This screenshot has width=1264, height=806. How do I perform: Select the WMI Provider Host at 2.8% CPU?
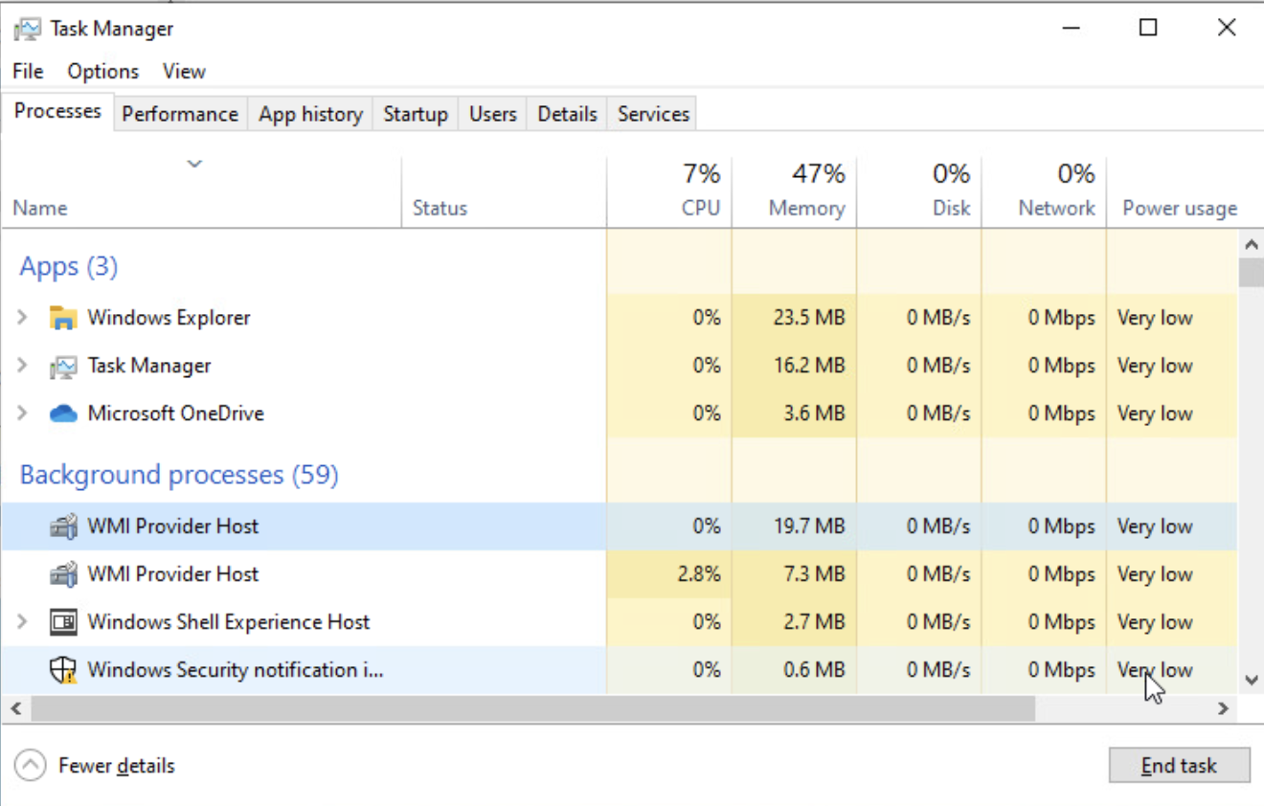tap(172, 574)
